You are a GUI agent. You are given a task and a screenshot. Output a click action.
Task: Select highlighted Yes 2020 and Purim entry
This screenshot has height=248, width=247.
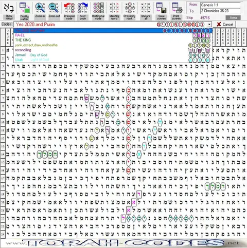click(x=113, y=31)
